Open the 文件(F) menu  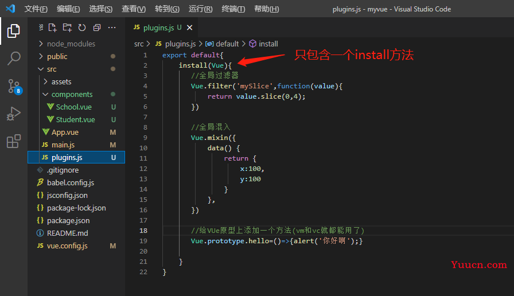(x=36, y=9)
